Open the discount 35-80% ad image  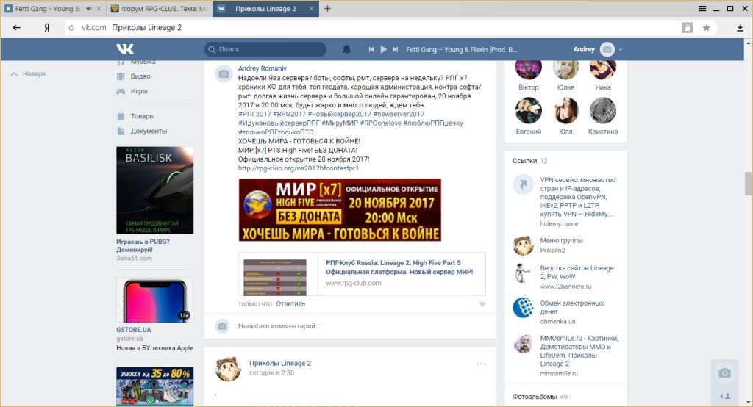coord(154,387)
